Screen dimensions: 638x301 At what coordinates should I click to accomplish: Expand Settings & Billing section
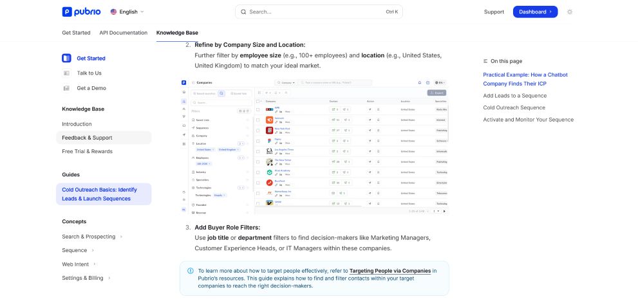tap(86, 278)
